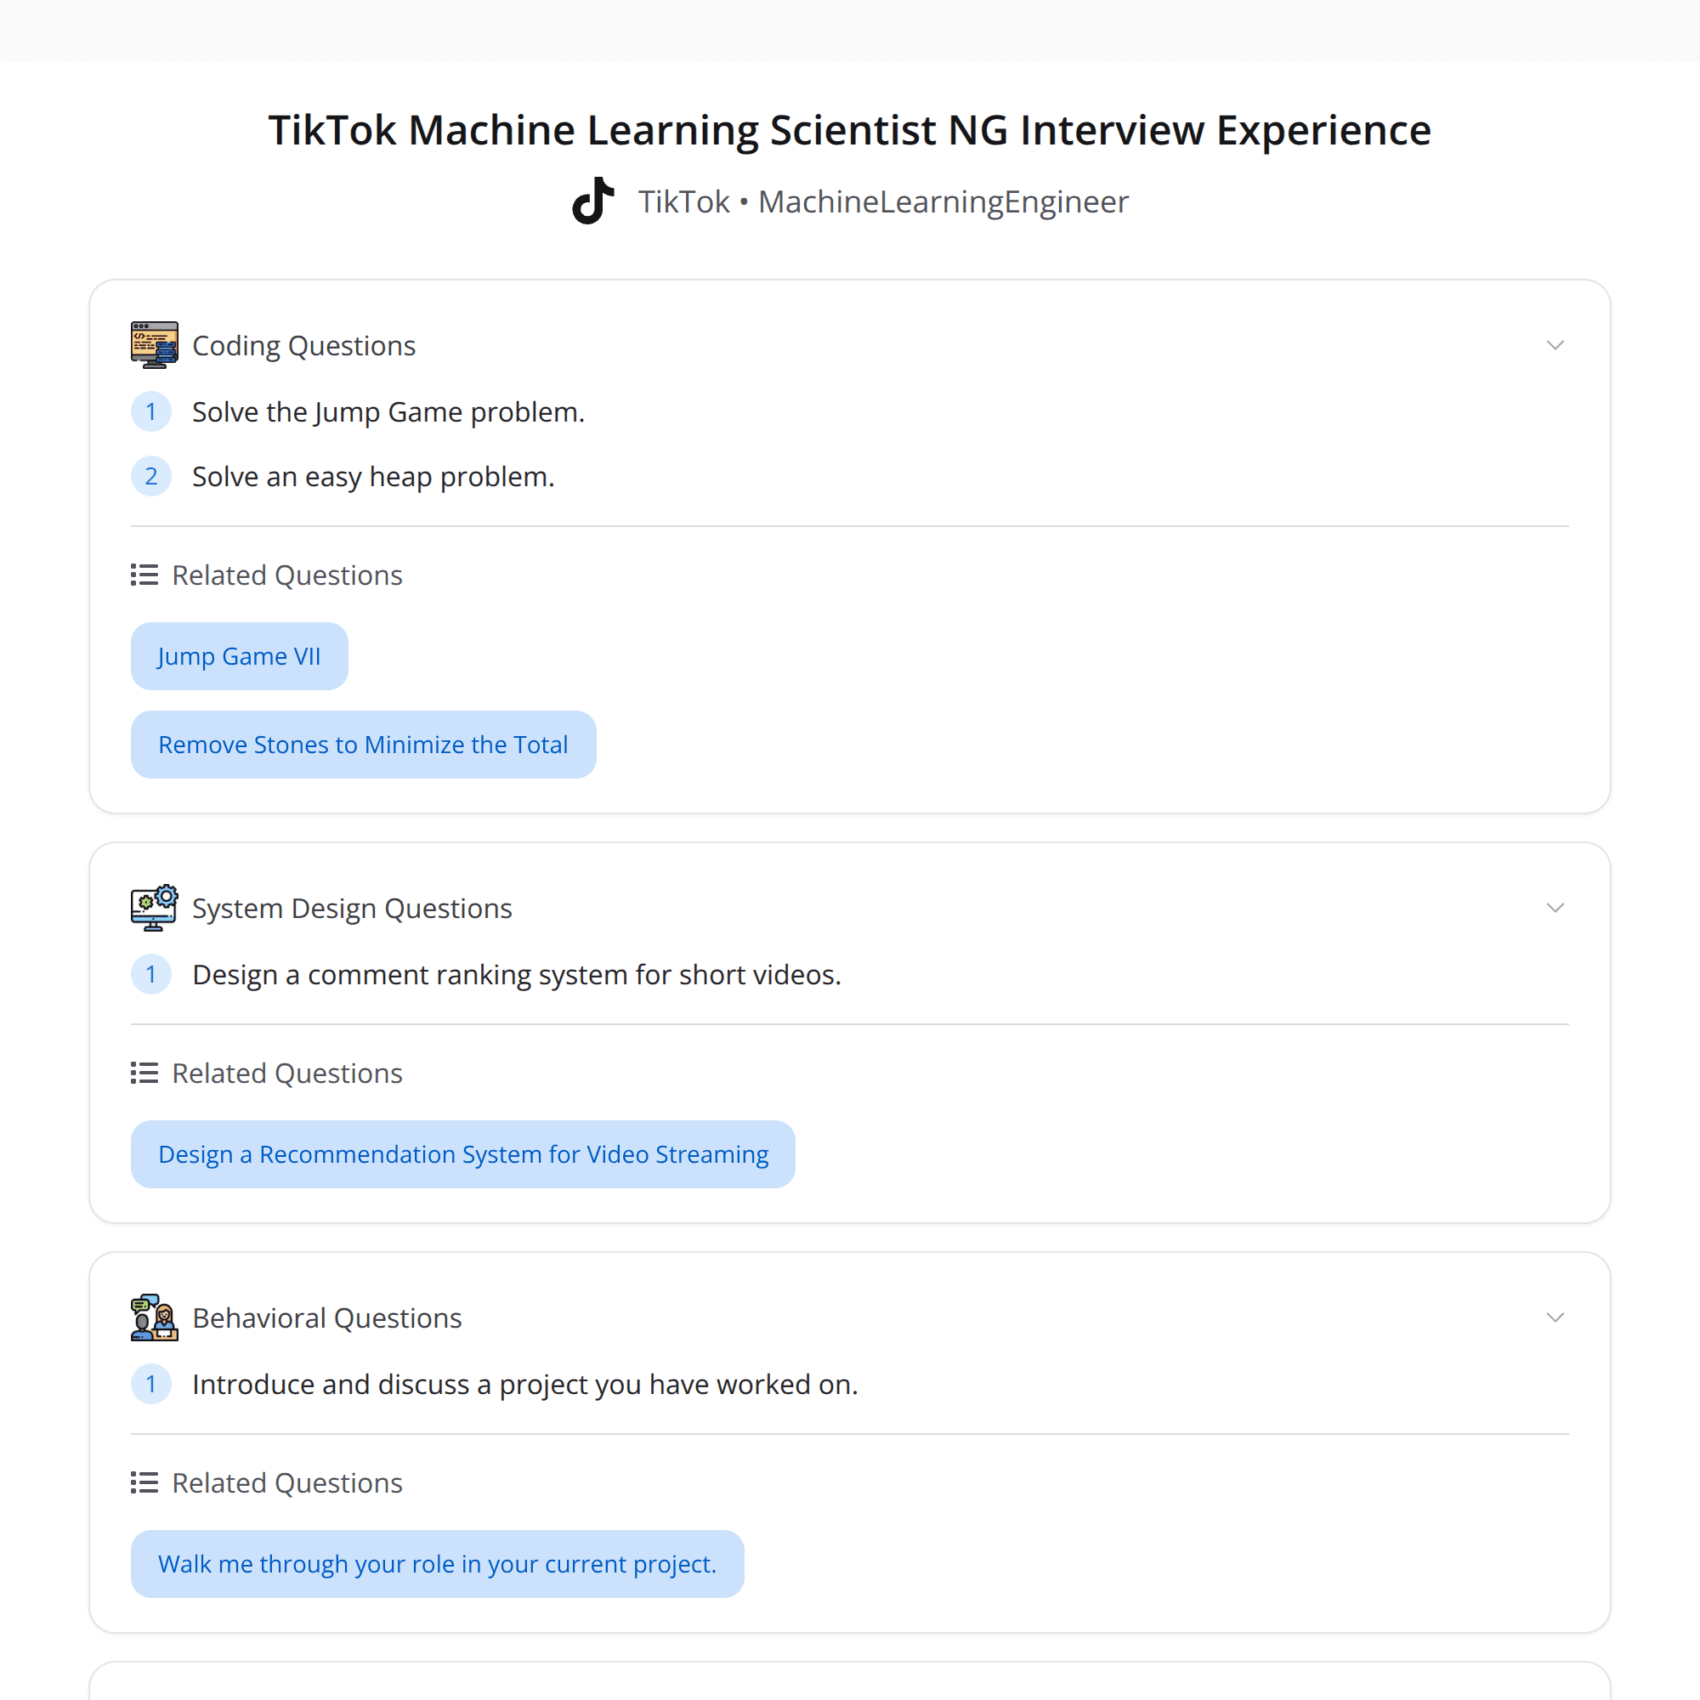Click the TikTok logo icon

point(593,201)
